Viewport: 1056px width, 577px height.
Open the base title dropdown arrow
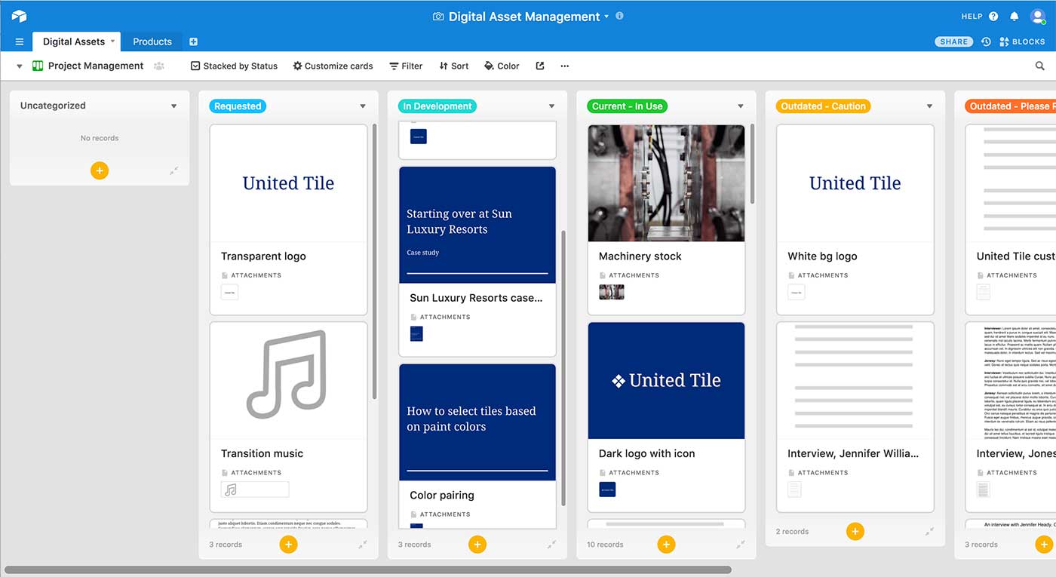click(606, 17)
